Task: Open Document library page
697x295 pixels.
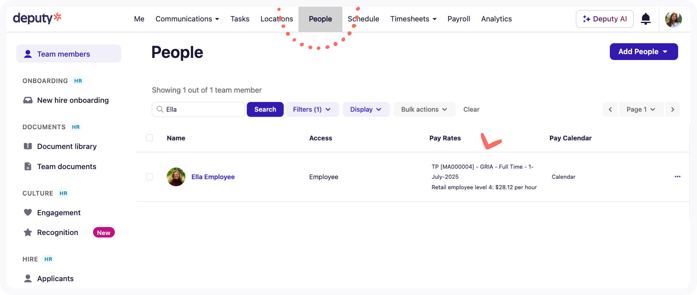Action: coord(67,146)
